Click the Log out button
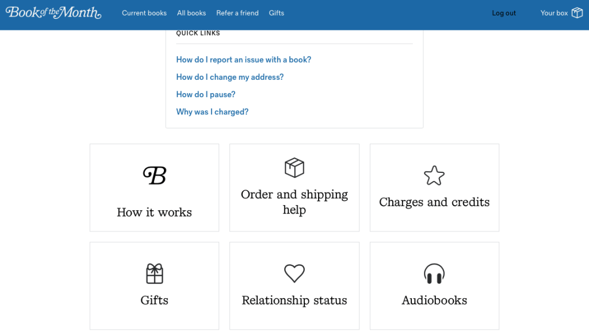Viewport: 589px width, 336px height. click(x=503, y=13)
